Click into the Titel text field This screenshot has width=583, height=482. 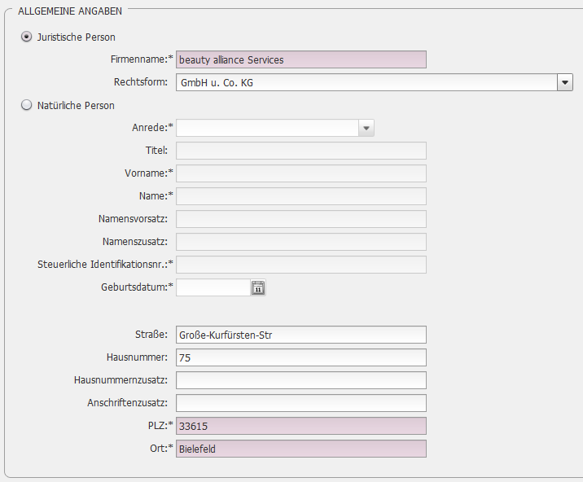tap(301, 151)
